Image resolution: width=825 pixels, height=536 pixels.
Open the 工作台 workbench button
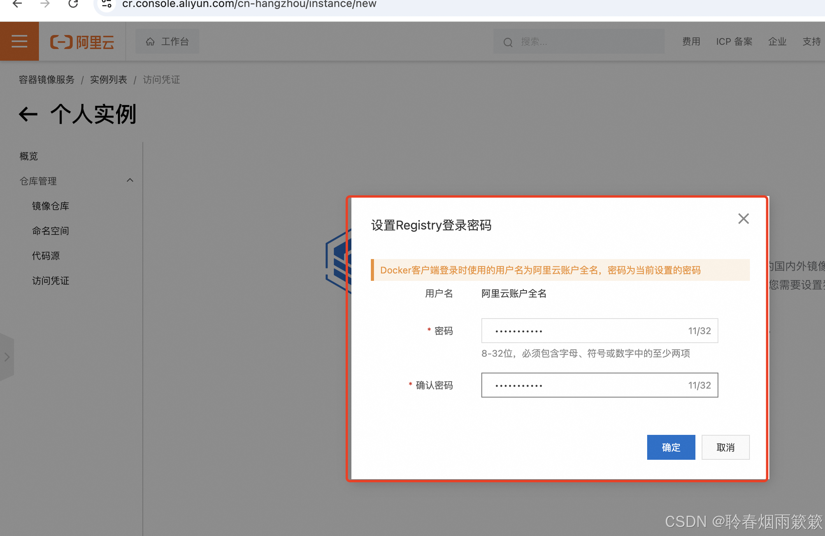(x=167, y=42)
